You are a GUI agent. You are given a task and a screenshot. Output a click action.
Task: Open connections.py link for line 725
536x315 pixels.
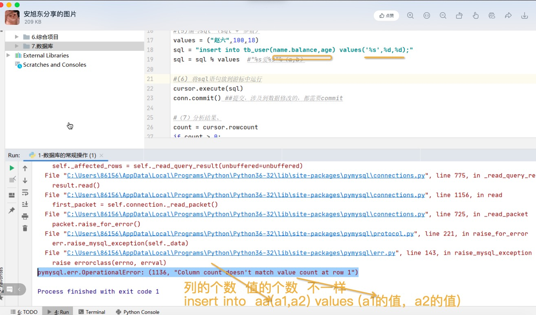246,214
